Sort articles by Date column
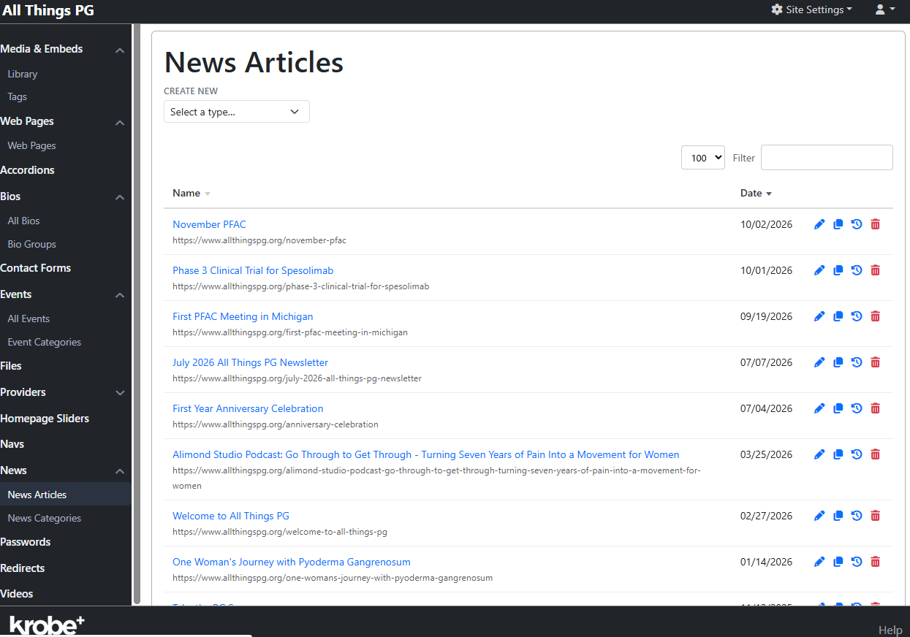The height and width of the screenshot is (637, 910). [x=756, y=193]
